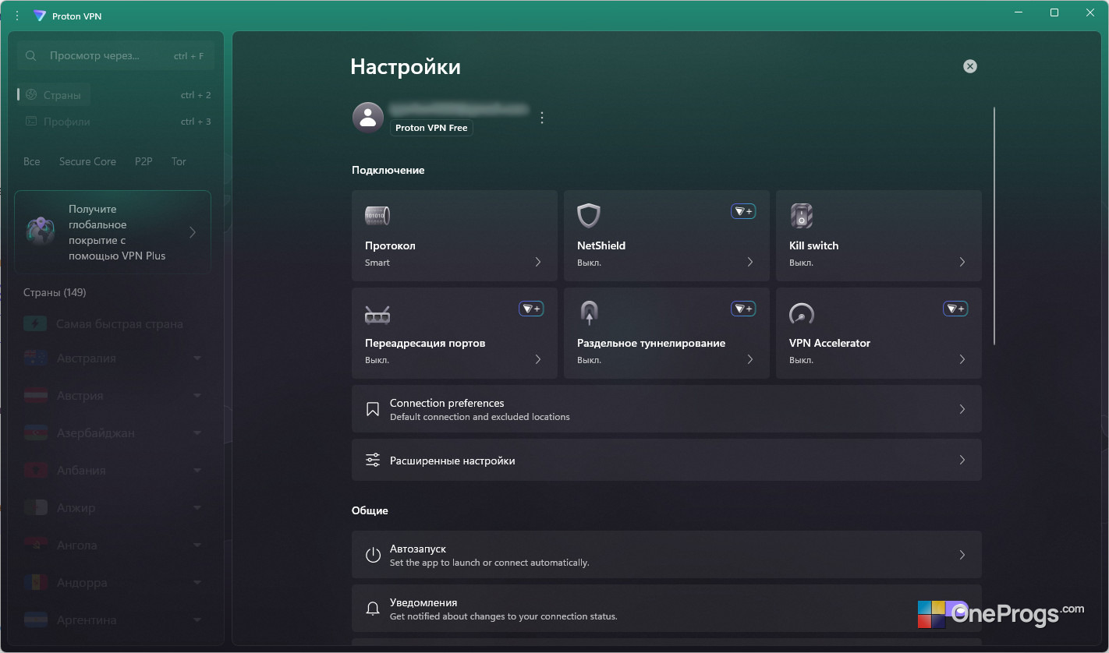The width and height of the screenshot is (1109, 653).
Task: Open three-dot menu next to account
Action: point(542,118)
